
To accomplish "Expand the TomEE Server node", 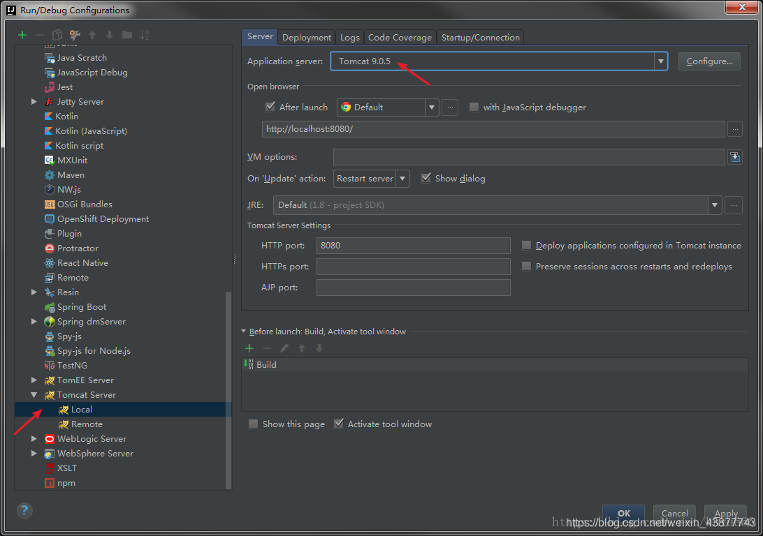I will (34, 380).
